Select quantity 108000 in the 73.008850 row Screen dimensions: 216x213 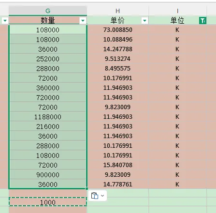pyautogui.click(x=48, y=30)
